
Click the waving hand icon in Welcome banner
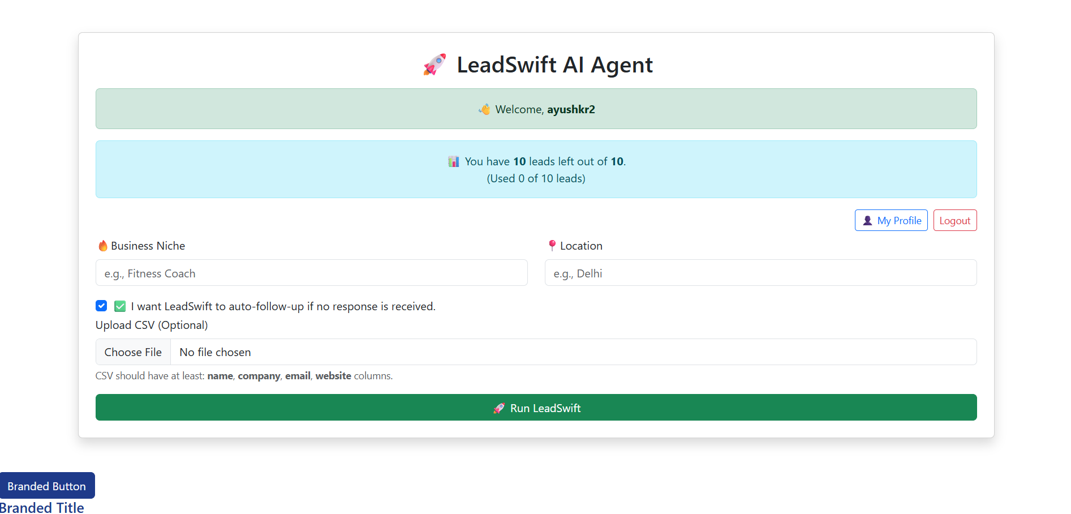(x=484, y=109)
